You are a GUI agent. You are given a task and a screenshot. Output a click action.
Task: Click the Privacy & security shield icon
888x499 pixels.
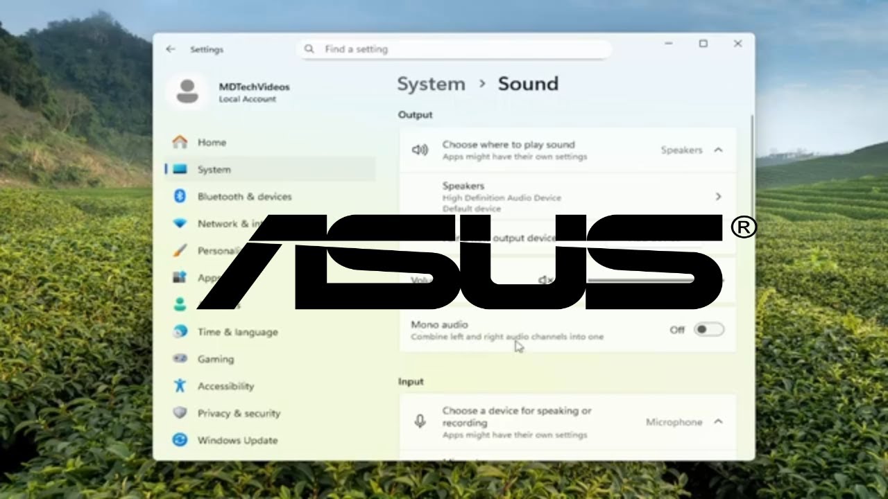(180, 412)
